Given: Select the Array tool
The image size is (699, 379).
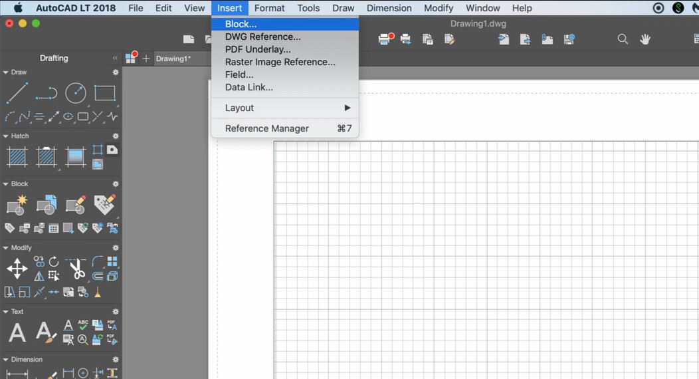Looking at the screenshot, I should [112, 261].
